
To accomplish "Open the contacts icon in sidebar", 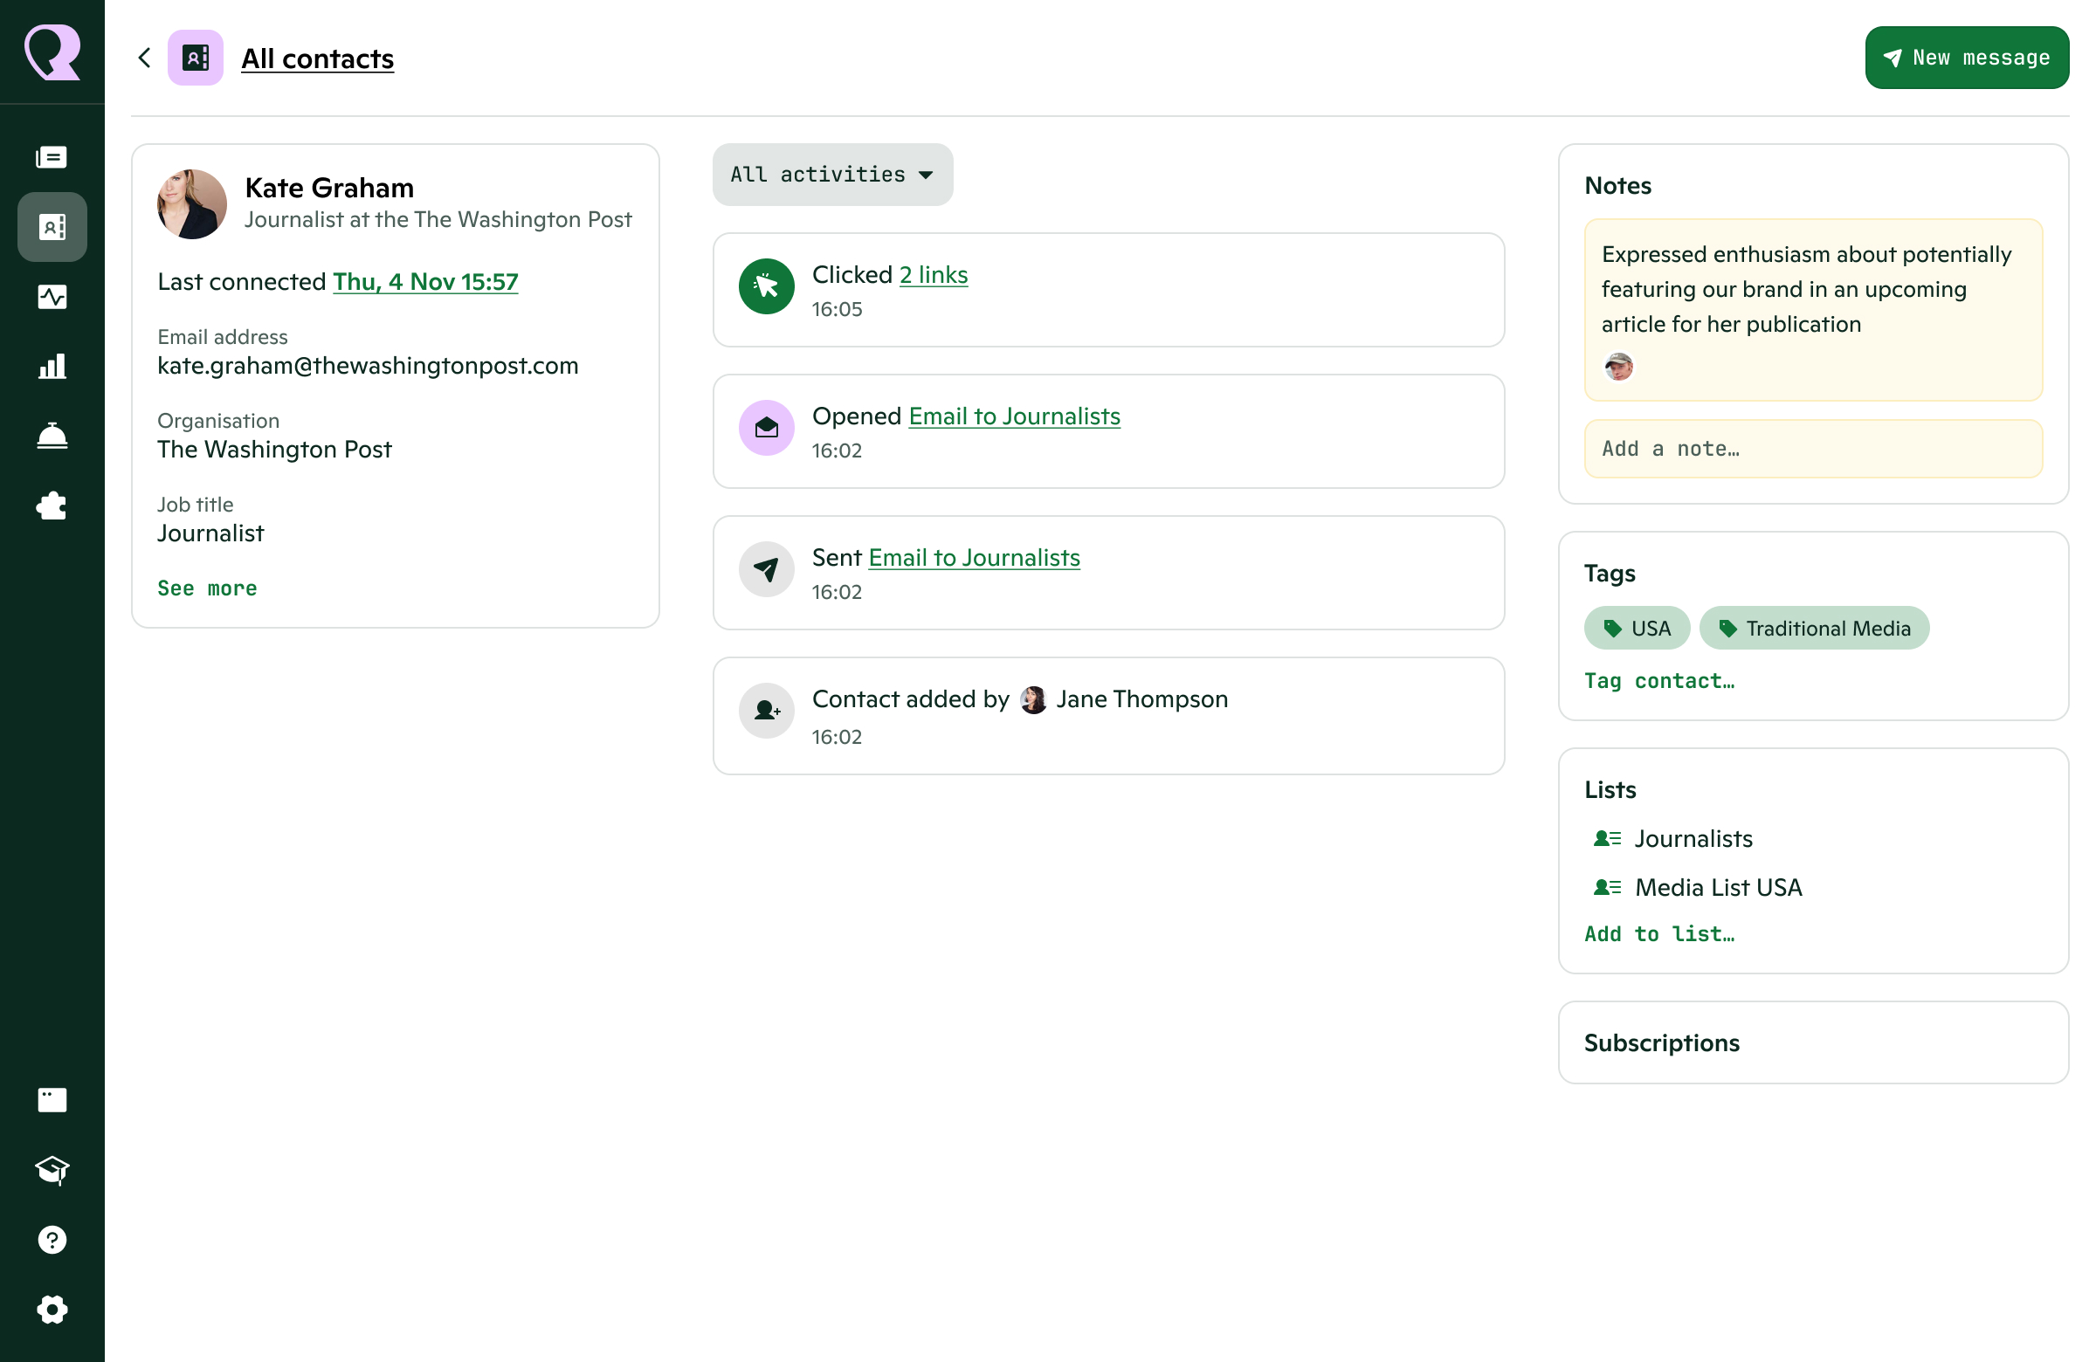I will click(52, 227).
